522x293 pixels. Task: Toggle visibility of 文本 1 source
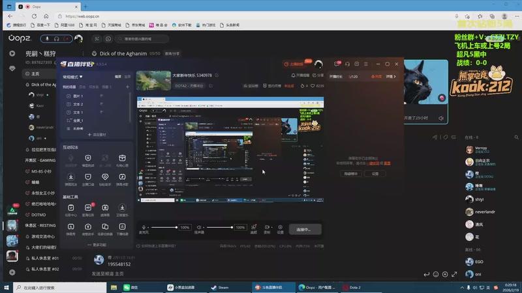pos(102,112)
